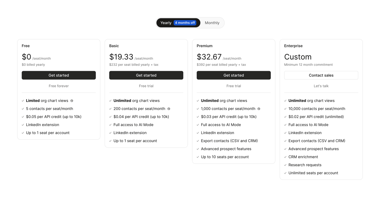This screenshot has height=197, width=380.
Task: Click the Free trial text under Basic
Action: point(146,86)
